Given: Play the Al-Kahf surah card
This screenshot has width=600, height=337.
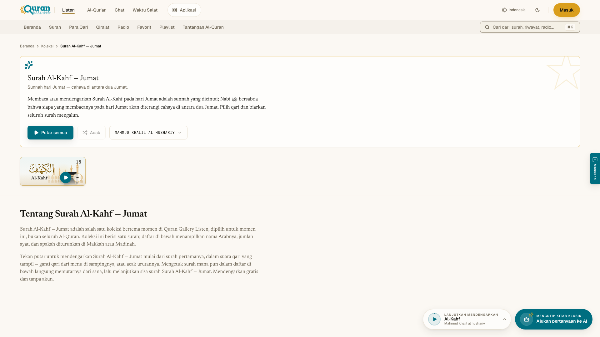Looking at the screenshot, I should tap(66, 178).
